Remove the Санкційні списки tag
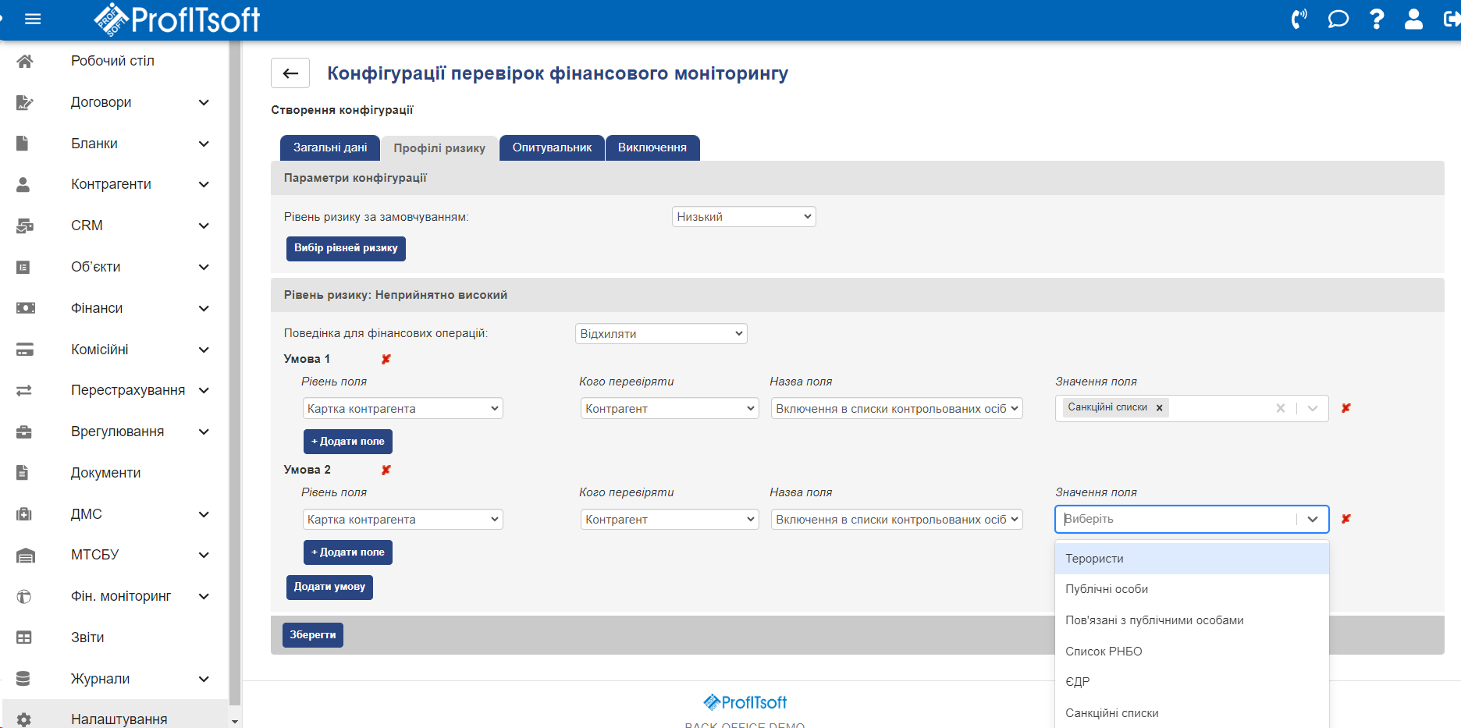 1159,407
